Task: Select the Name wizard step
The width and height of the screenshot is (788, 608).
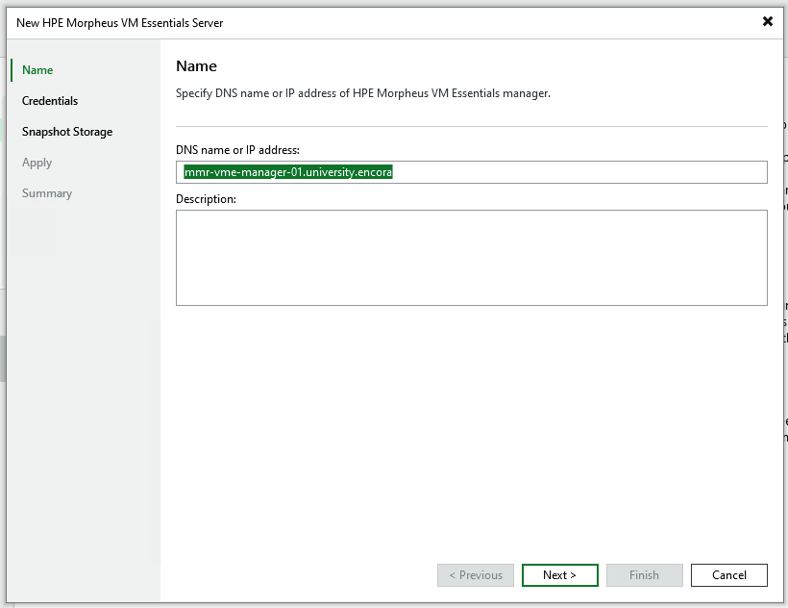Action: pos(37,70)
